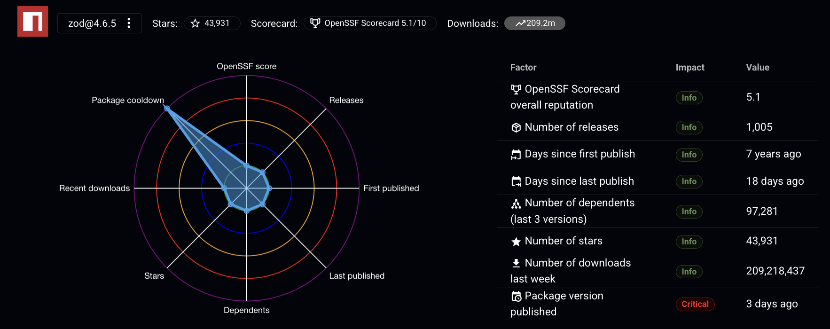Viewport: 830px width, 329px height.
Task: Click the 'Number of releases' factor label
Action: tap(572, 127)
